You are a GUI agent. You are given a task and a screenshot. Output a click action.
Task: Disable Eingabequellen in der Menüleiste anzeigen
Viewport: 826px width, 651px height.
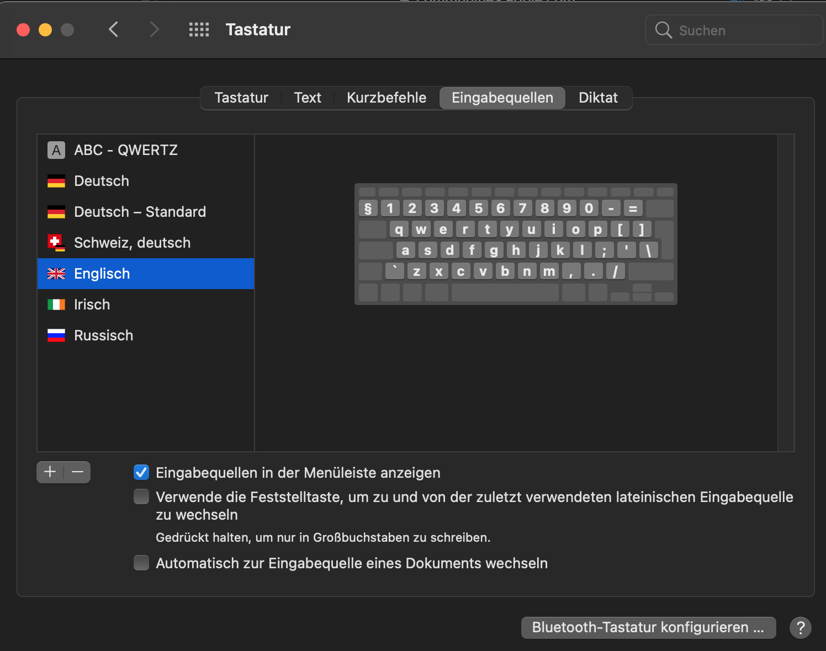click(x=141, y=472)
